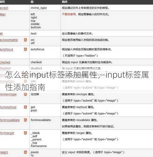Screen dimensions: 153x157
Task: Click the description 定义图像输入的替代文本
Action: [77, 33]
